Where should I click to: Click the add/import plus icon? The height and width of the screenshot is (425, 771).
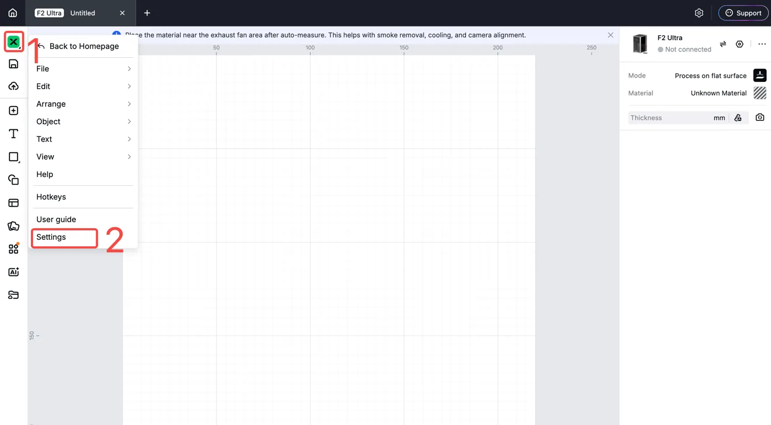[13, 111]
